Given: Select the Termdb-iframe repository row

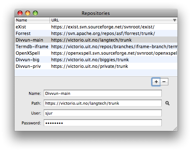Looking at the screenshot, I should pyautogui.click(x=96, y=46).
